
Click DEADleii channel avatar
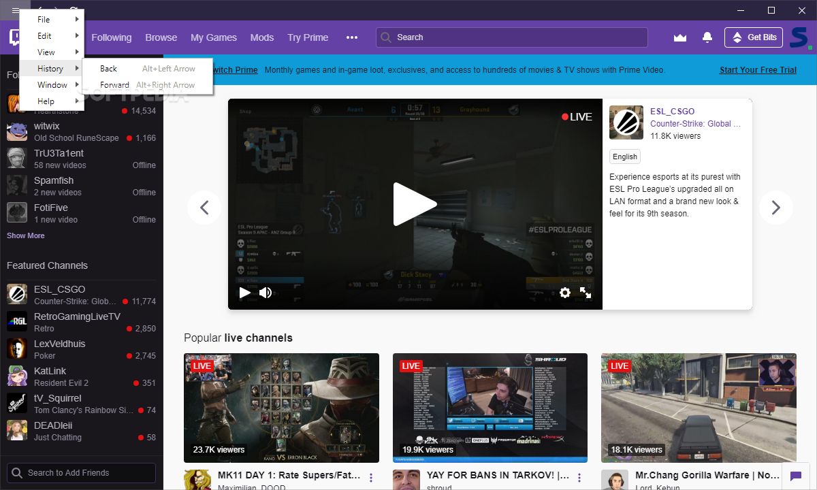coord(17,431)
